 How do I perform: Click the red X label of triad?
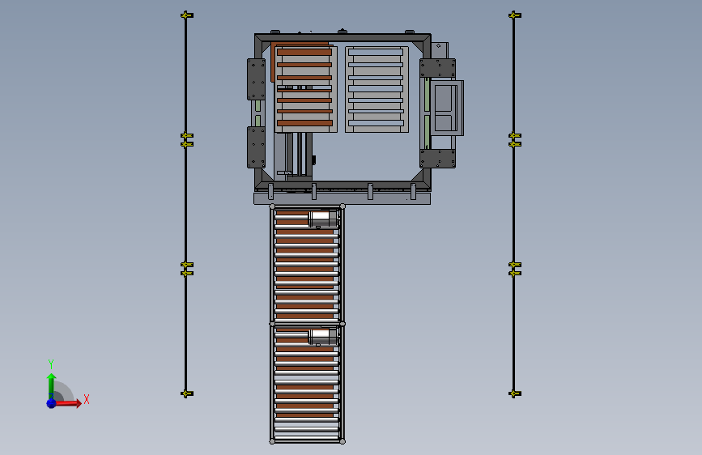(87, 399)
